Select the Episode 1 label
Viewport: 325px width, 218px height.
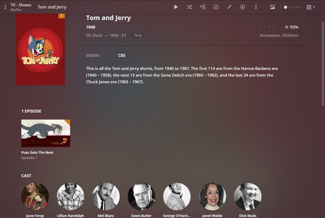(x=29, y=158)
